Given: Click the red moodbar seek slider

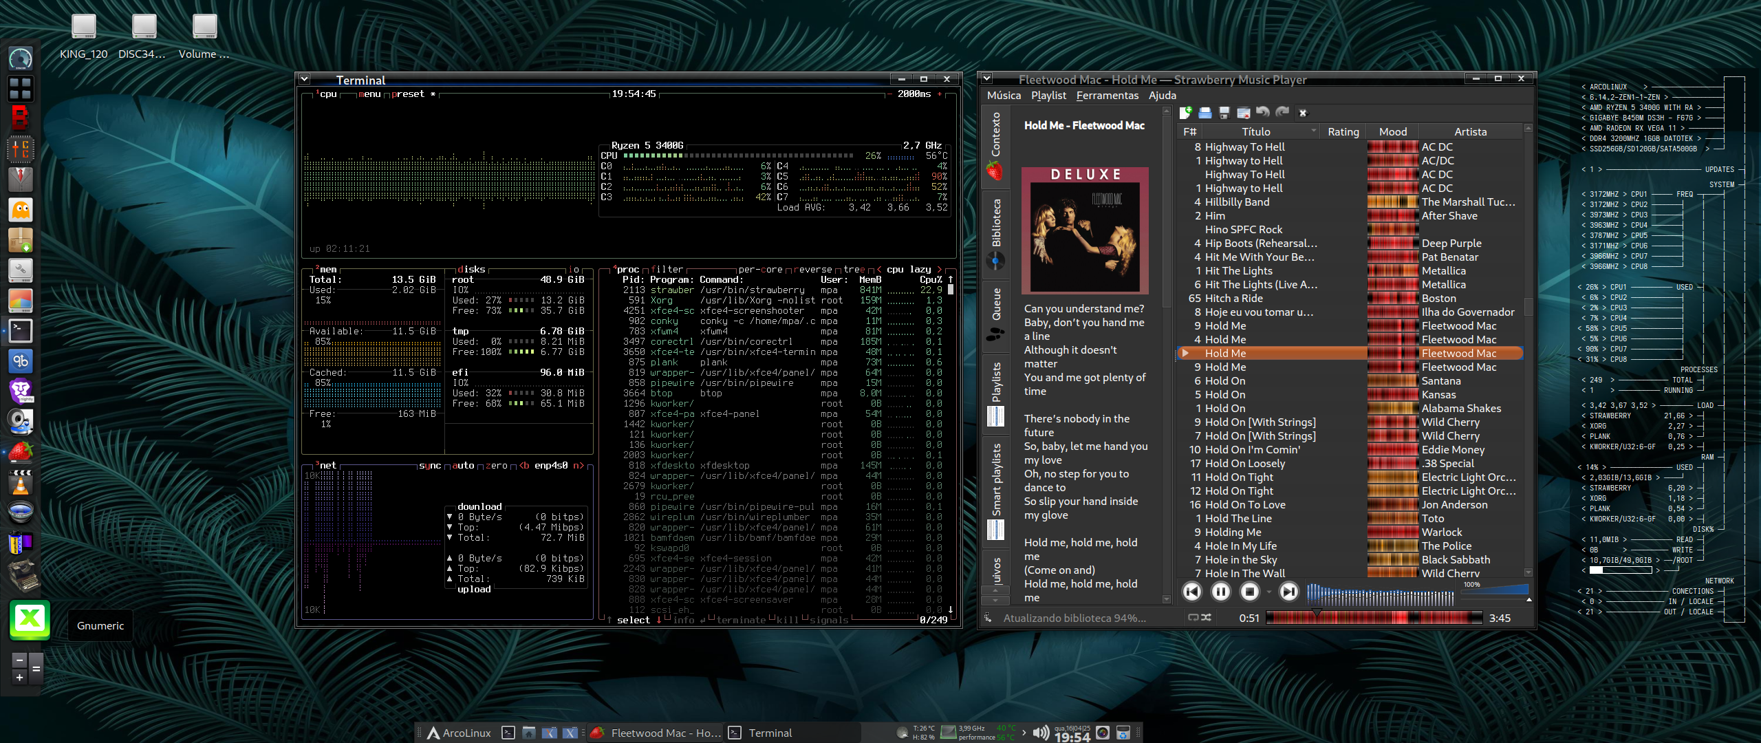Looking at the screenshot, I should [x=1374, y=618].
